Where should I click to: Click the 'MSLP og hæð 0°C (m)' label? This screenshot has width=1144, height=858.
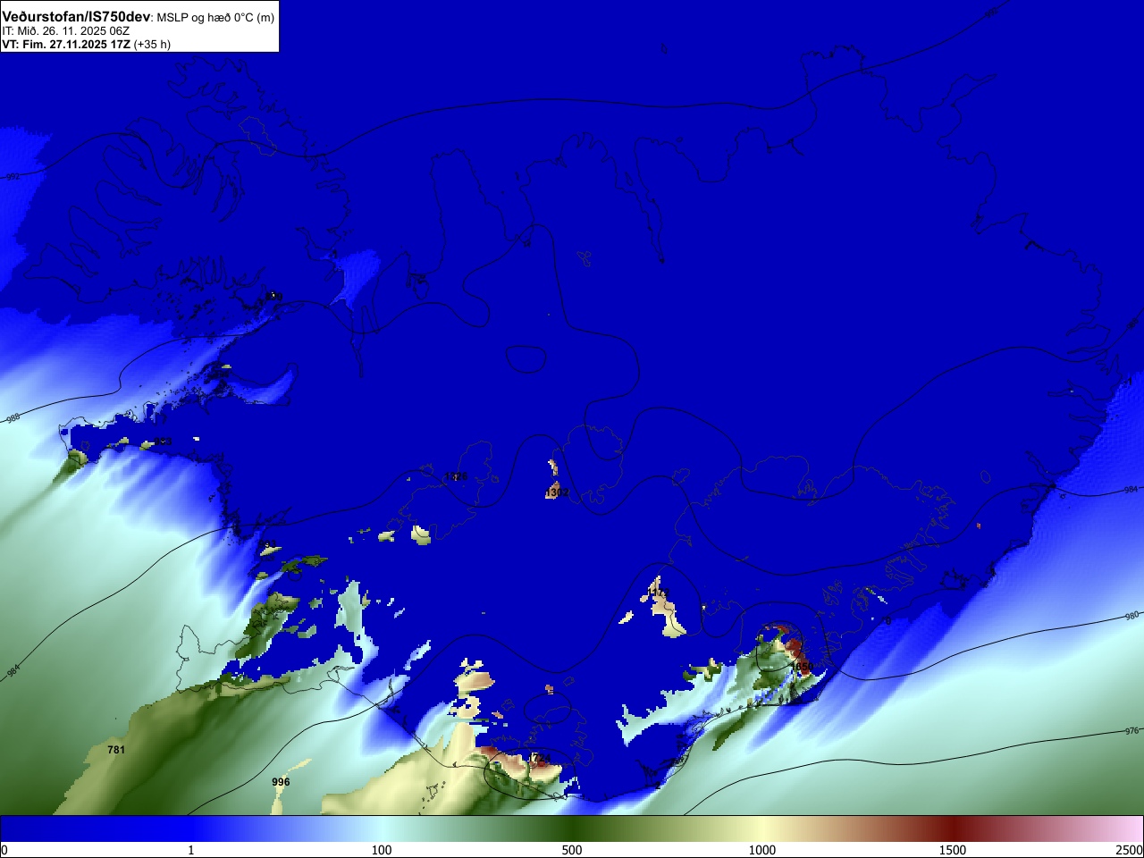coord(215,18)
